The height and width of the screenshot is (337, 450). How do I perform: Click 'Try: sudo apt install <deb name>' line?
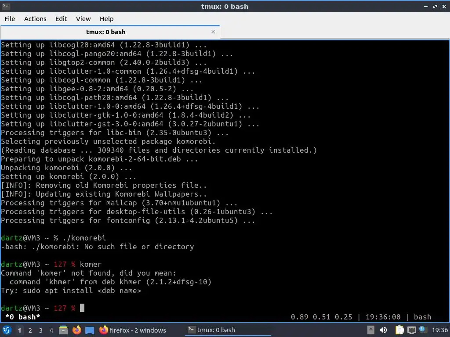(71, 290)
